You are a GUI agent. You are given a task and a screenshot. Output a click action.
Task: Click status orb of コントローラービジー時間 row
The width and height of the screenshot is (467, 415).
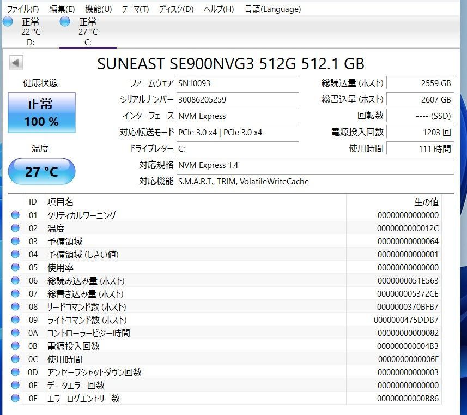pos(15,333)
